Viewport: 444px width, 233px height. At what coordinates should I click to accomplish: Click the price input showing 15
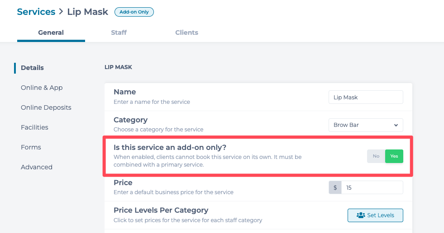click(372, 187)
